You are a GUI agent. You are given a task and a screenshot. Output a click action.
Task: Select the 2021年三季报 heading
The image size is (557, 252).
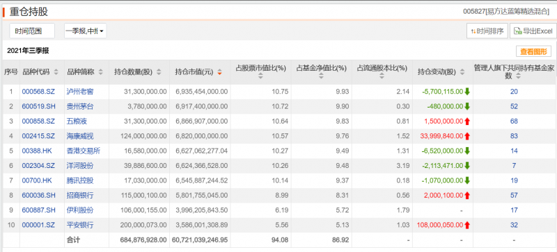[28, 51]
